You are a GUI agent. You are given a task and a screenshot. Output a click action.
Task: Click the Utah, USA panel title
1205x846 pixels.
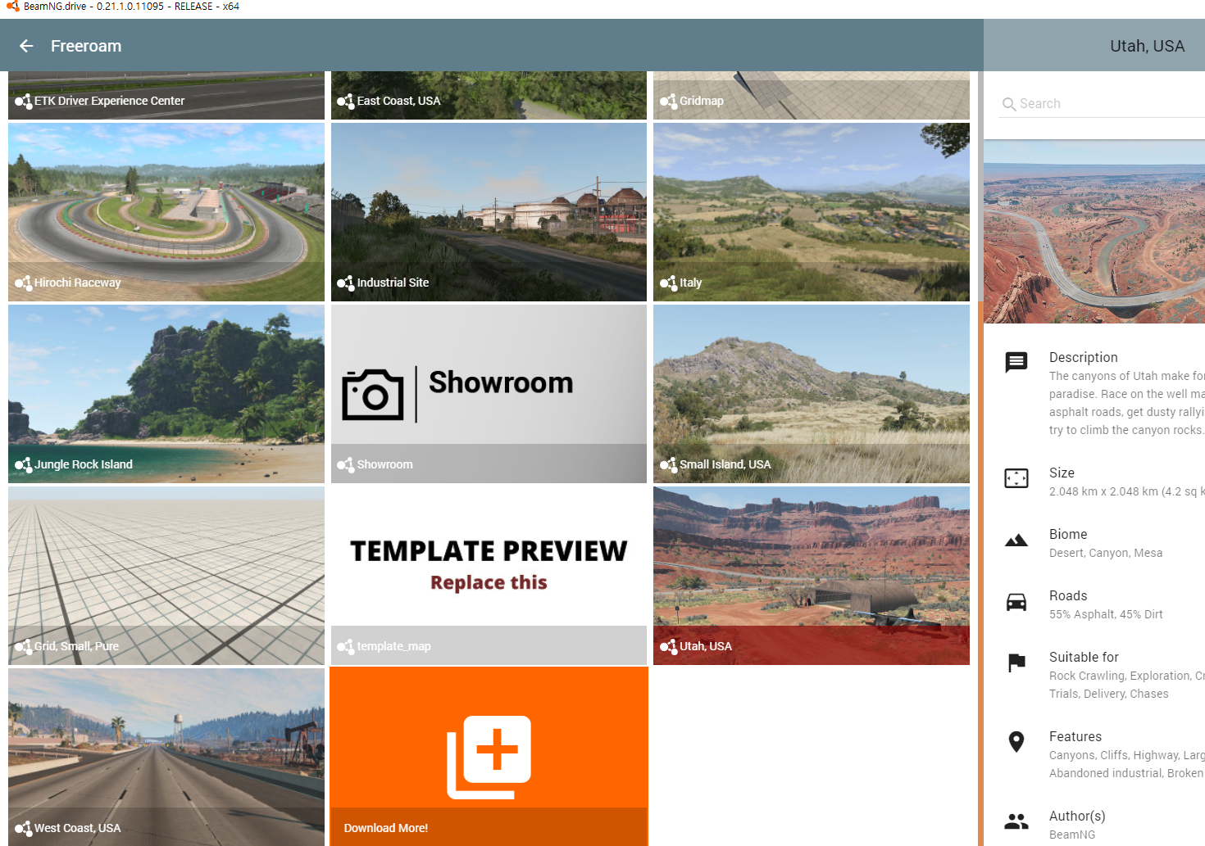pyautogui.click(x=1147, y=46)
